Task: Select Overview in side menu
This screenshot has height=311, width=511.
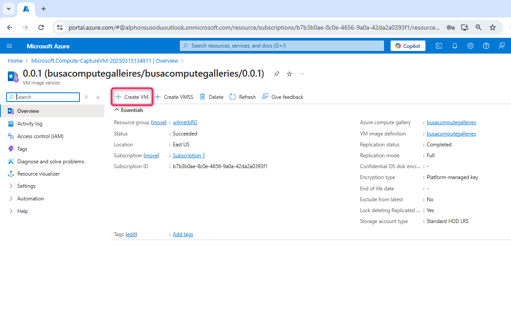Action: point(52,111)
